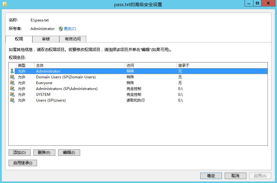This screenshot has width=277, height=183.
Task: Click the 更改(C) link to change owner
Action: pos(70,28)
